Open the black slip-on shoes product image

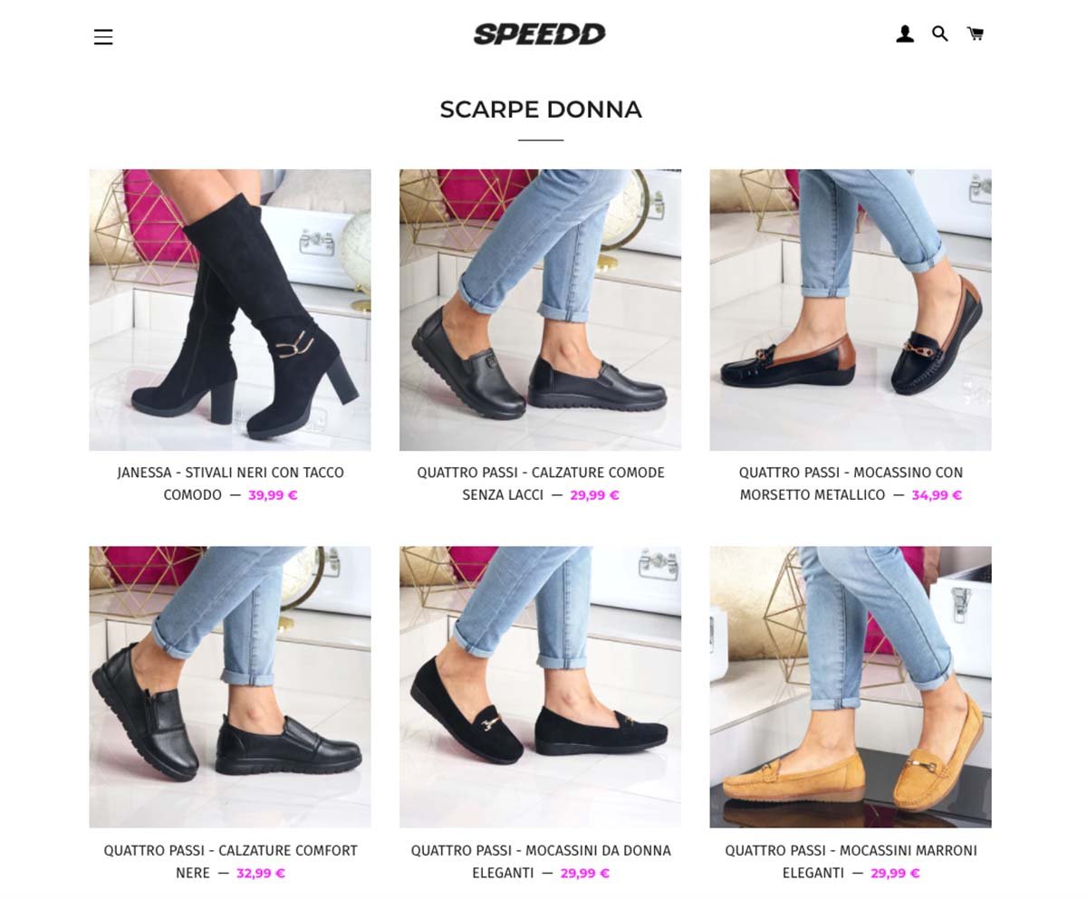[540, 310]
